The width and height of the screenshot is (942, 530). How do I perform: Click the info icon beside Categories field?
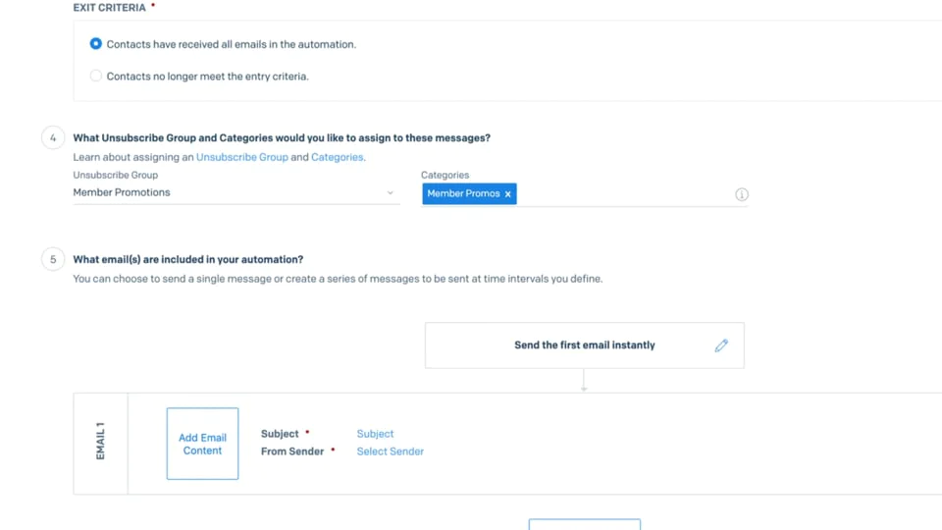742,194
